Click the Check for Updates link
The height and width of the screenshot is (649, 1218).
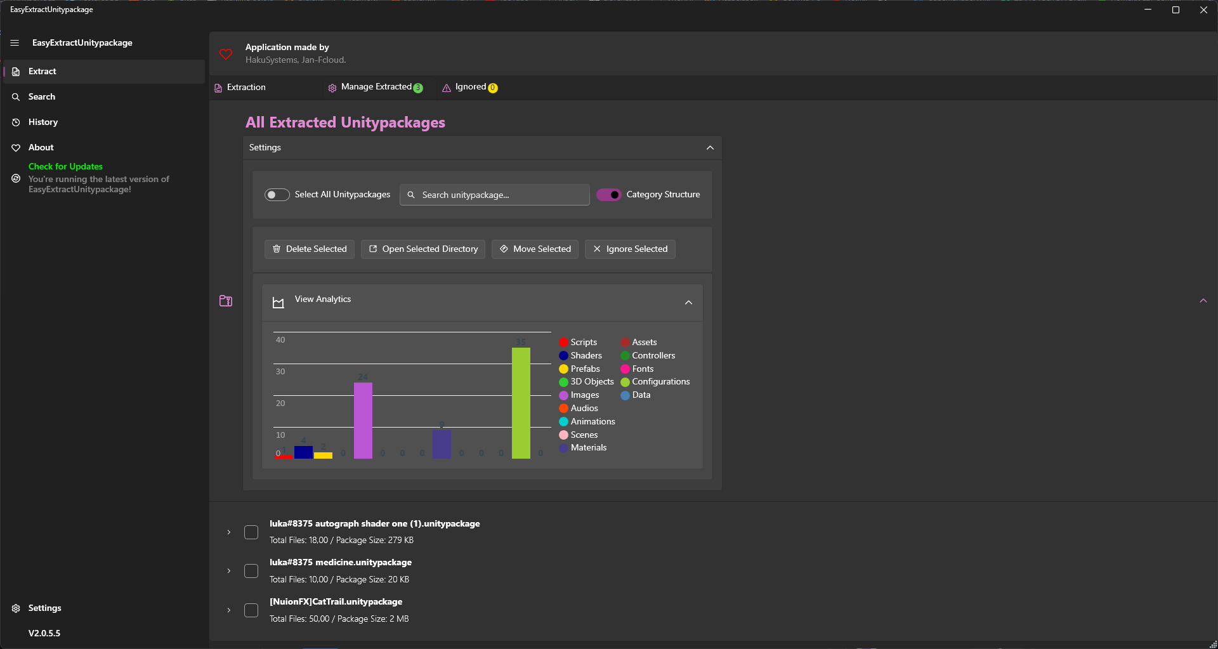click(65, 166)
